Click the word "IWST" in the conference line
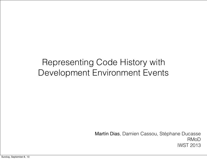The image size is (207, 159). [x=183, y=146]
